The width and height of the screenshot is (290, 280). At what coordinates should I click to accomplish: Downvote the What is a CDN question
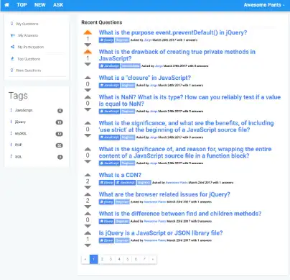pos(88,187)
